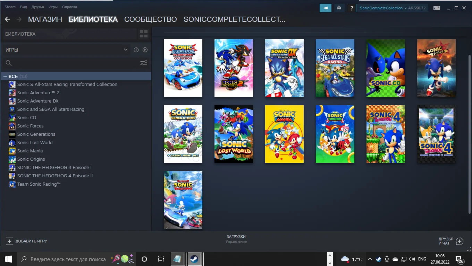Toggle the ready-to-play filter icon

click(145, 50)
